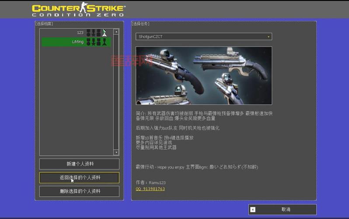This screenshot has height=219, width=349.
Task: Click the round medal icon in 123 row
Action: coord(88,33)
